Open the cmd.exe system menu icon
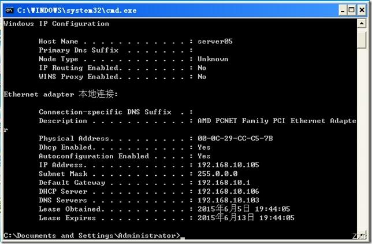Screen dimensions: 372x244 coord(9,10)
